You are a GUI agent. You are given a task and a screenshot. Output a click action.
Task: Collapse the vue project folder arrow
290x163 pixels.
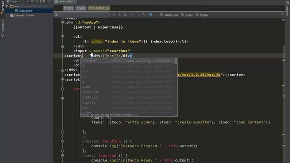(7, 6)
